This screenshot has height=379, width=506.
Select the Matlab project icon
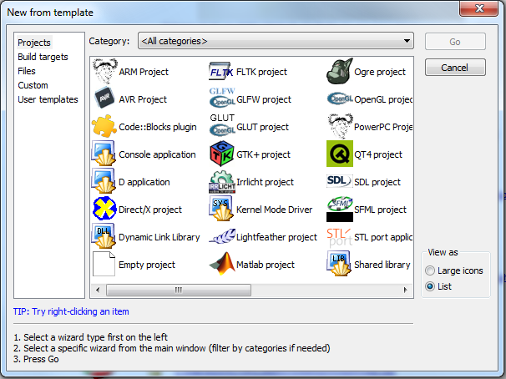click(x=222, y=264)
